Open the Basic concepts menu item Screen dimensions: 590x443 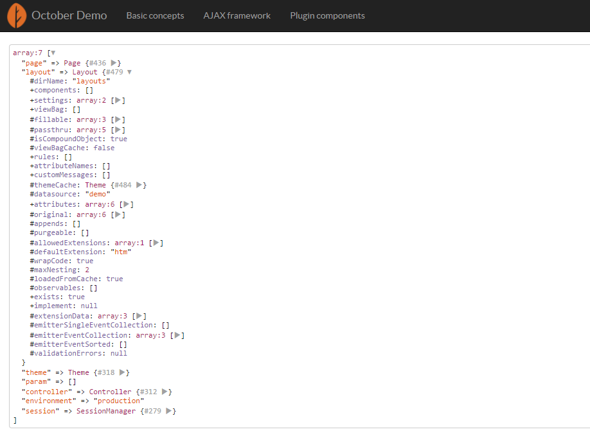(155, 15)
